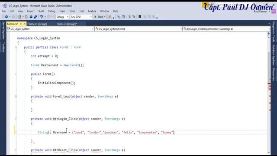Collapse the btnReset_Click method region
This screenshot has height=156, width=277.
pyautogui.click(x=16, y=150)
